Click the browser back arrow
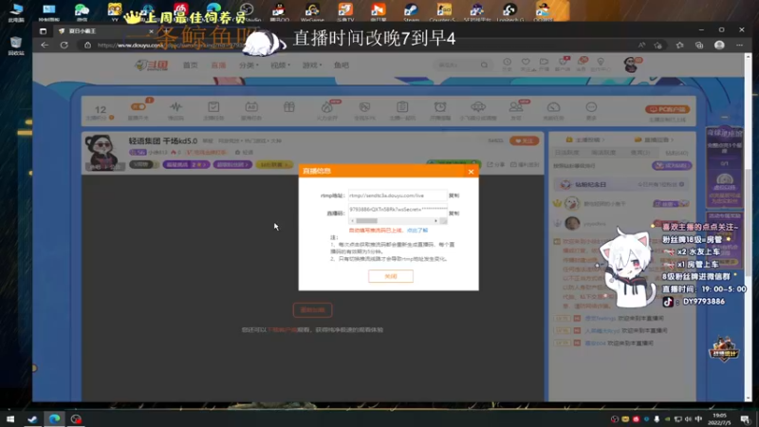The image size is (759, 427). (x=45, y=45)
